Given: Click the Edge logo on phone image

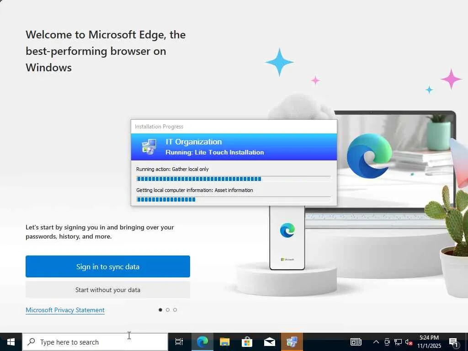Looking at the screenshot, I should 287,230.
